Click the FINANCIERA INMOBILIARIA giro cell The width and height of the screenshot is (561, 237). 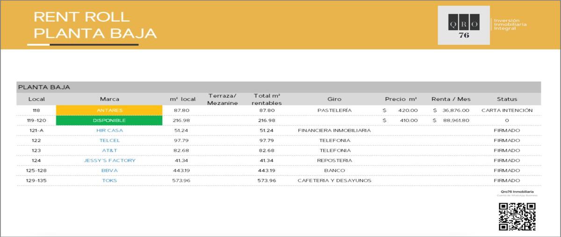click(x=334, y=130)
